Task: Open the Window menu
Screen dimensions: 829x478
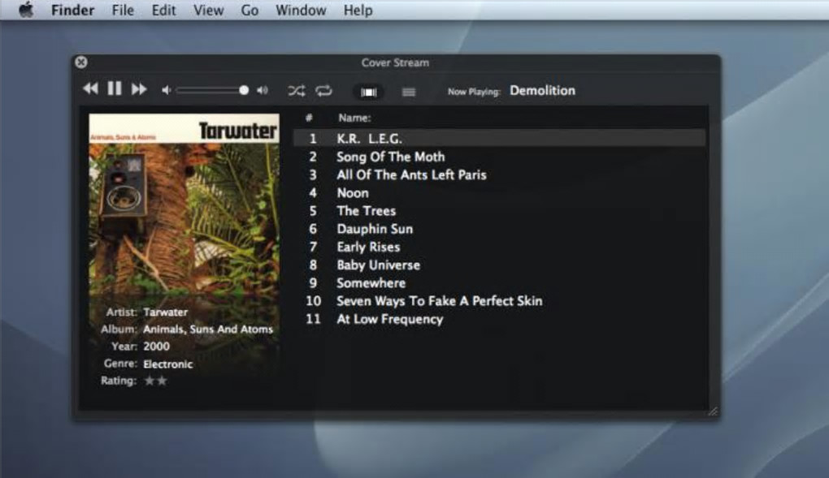Action: click(301, 10)
